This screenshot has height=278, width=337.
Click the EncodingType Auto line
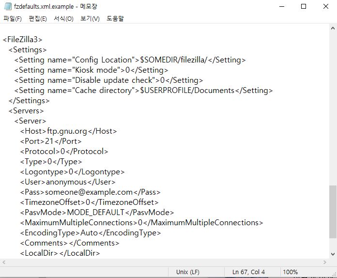point(91,232)
